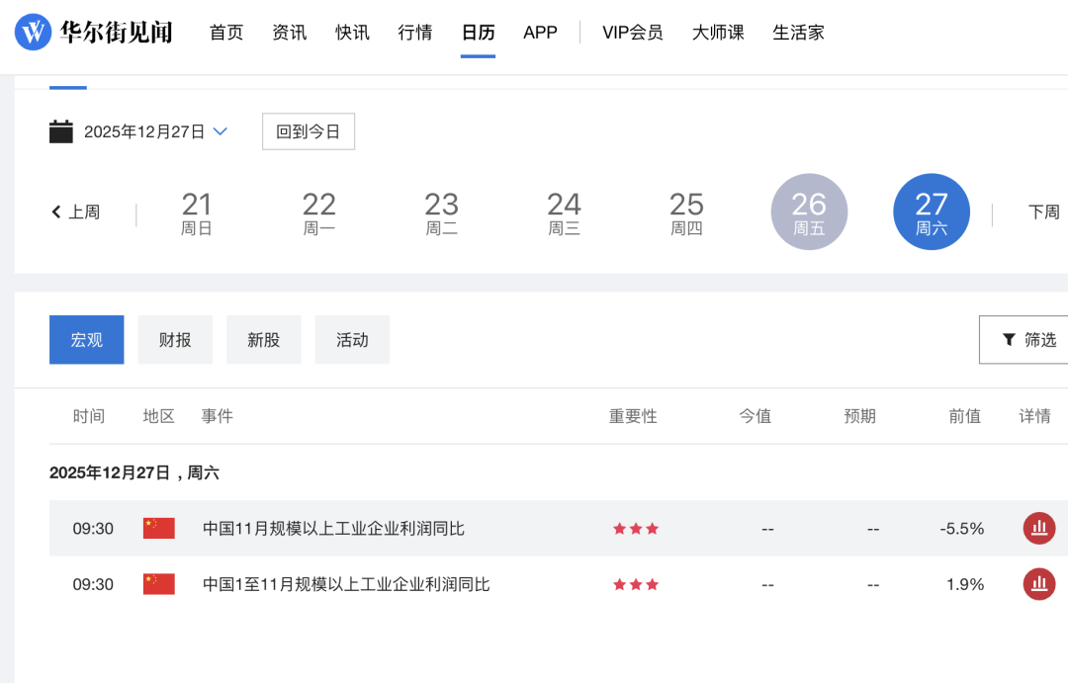This screenshot has height=683, width=1068.
Task: Go to next week via 下周
Action: [1043, 212]
